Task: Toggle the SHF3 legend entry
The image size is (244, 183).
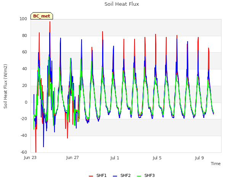Action: coord(146,175)
